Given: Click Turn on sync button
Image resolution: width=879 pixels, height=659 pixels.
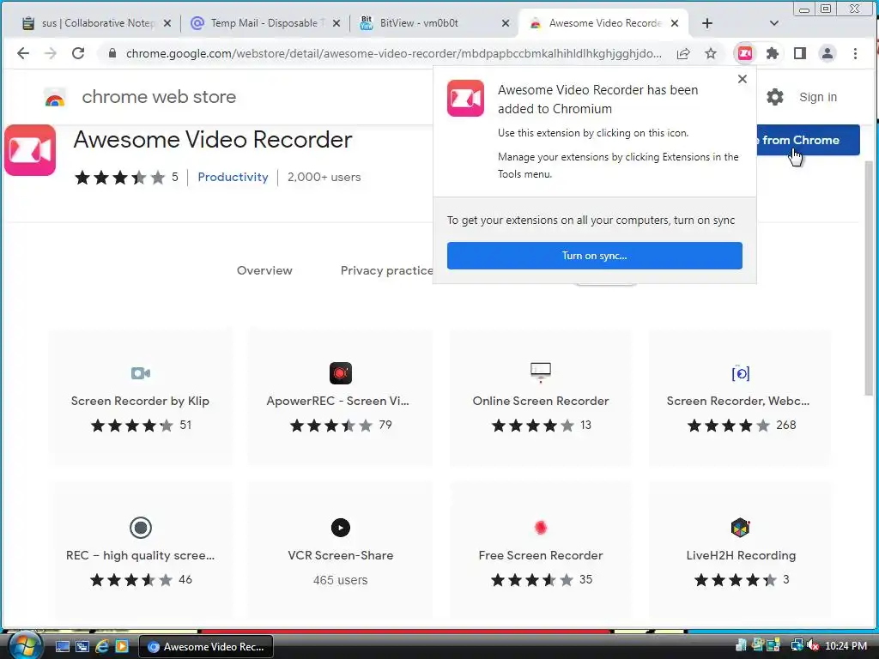Looking at the screenshot, I should pos(594,256).
